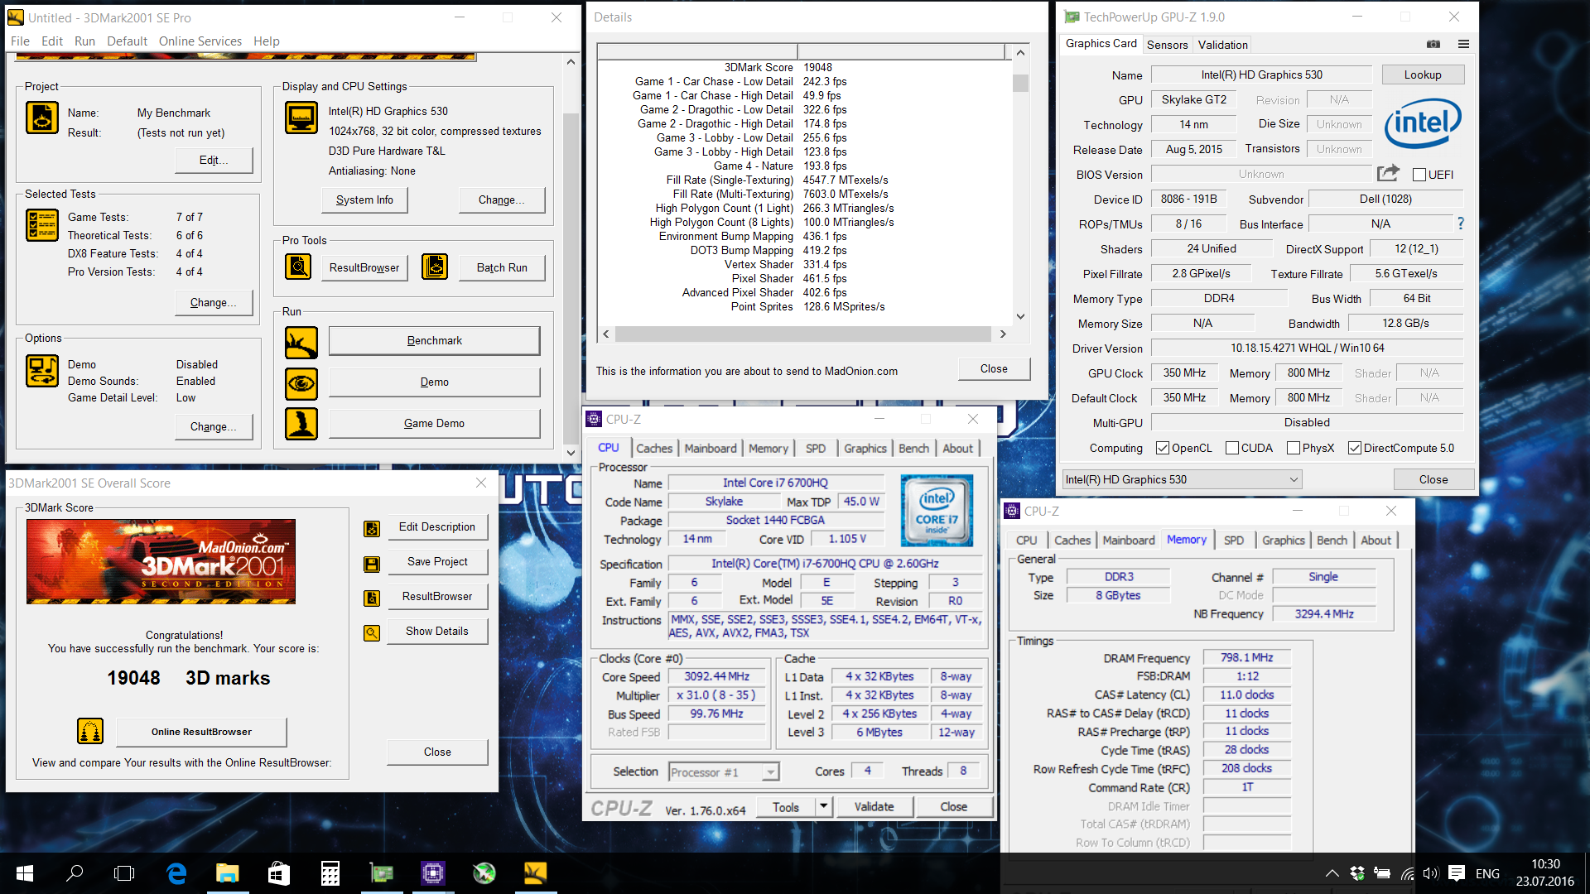Open Task View on the taskbar
1590x894 pixels.
[x=124, y=873]
